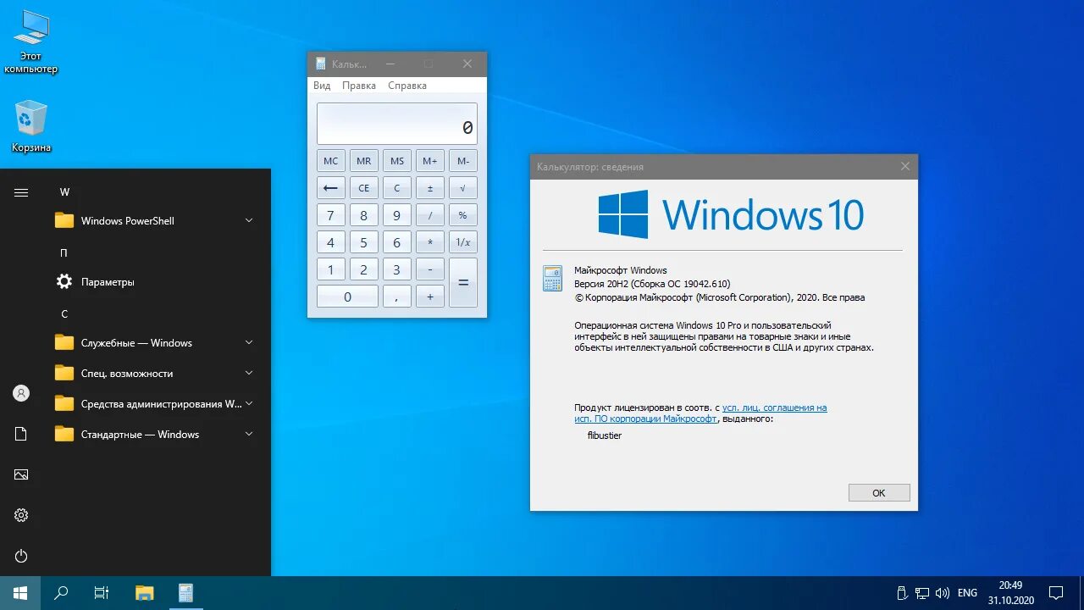Click the M+ key
The image size is (1084, 610).
[429, 161]
